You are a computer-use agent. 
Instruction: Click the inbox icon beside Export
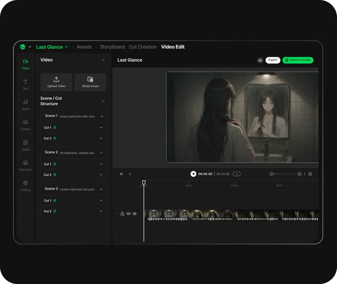[x=260, y=60]
